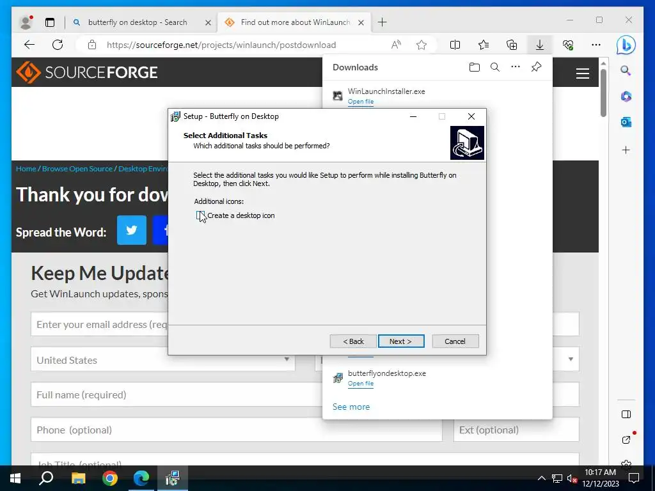
Task: Open downloads folder icon in Downloads panel
Action: [x=474, y=67]
